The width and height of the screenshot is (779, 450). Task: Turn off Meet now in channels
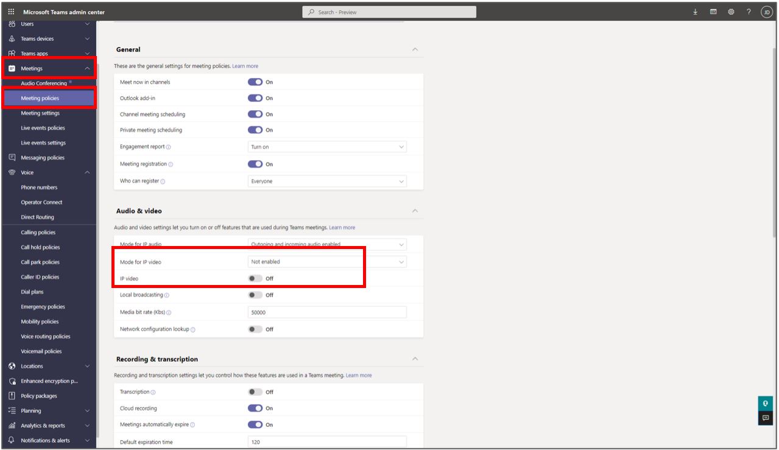[257, 81]
